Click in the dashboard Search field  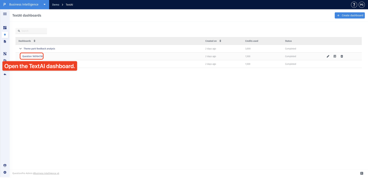(31, 31)
